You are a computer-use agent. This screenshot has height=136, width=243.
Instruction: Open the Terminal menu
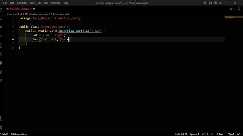(55, 3)
